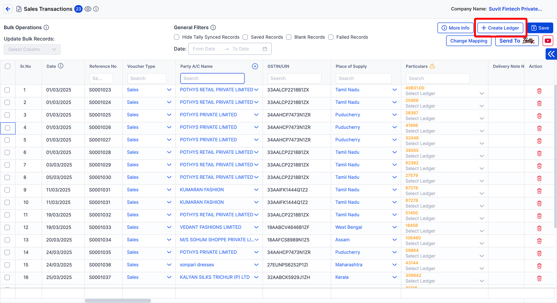
Task: Delete row with reference S0001036
Action: coord(539,266)
